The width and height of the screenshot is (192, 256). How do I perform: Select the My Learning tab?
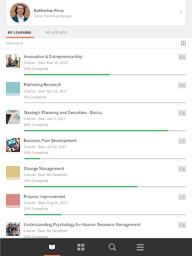[19, 32]
